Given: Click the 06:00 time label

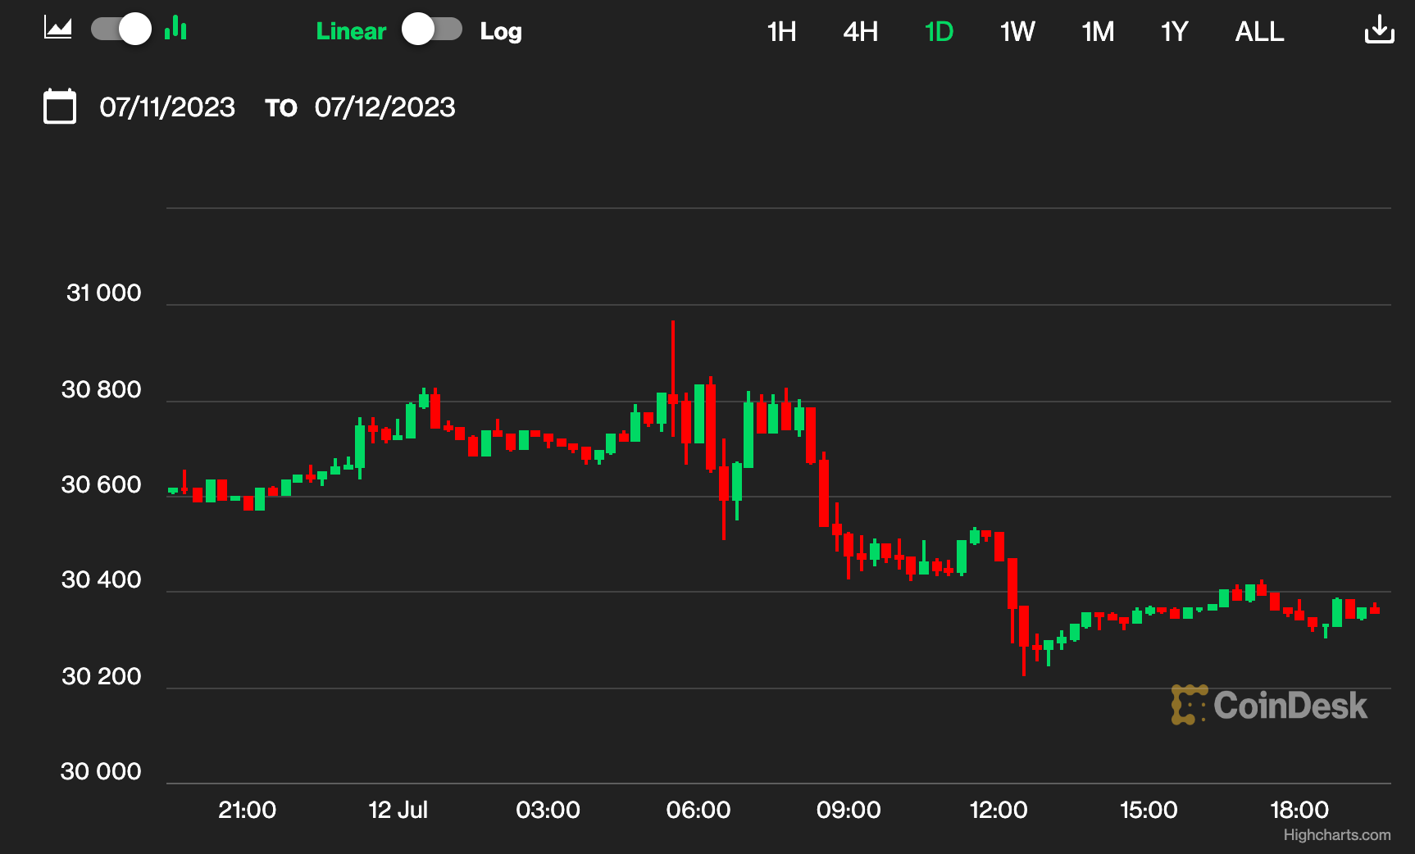Looking at the screenshot, I should click(698, 810).
